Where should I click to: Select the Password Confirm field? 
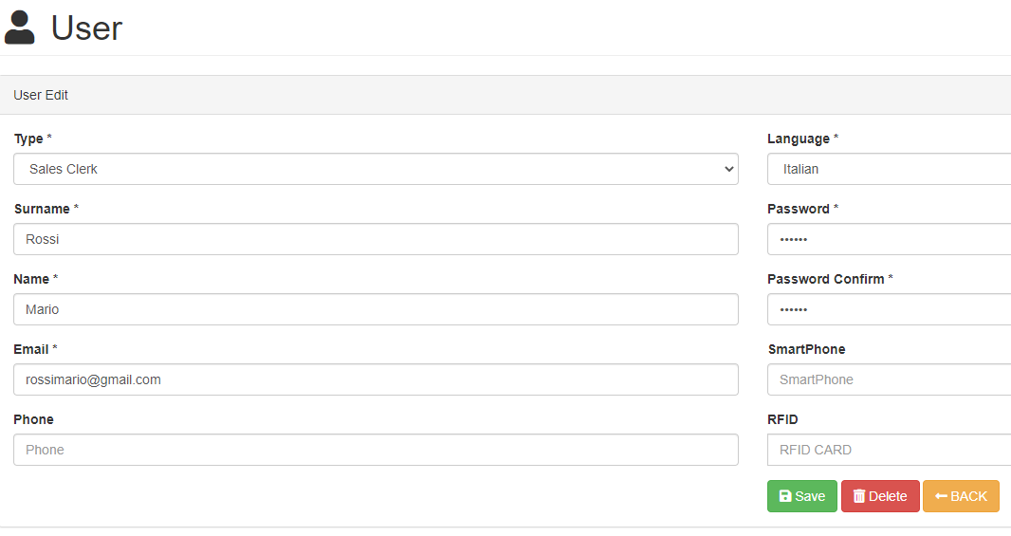tap(890, 309)
